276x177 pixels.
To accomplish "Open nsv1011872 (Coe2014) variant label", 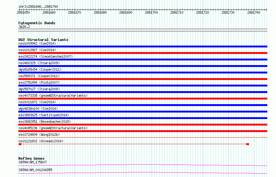I will [x=37, y=102].
